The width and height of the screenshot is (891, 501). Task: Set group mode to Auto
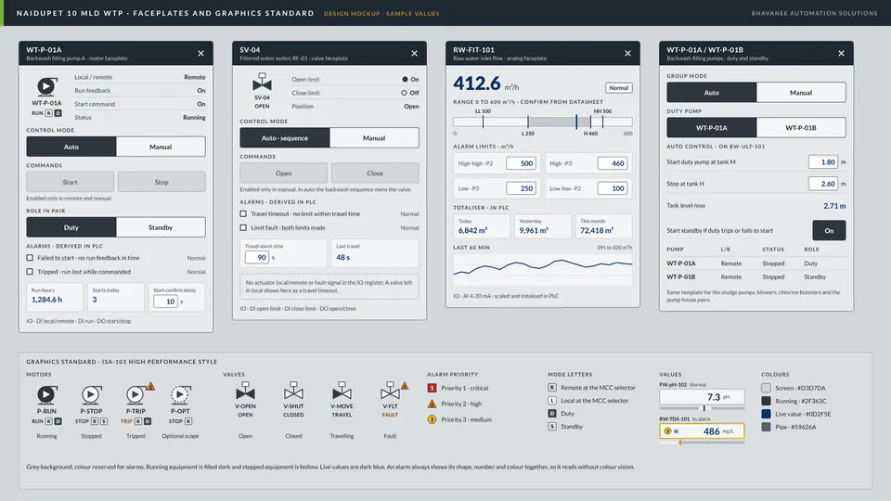pyautogui.click(x=712, y=93)
